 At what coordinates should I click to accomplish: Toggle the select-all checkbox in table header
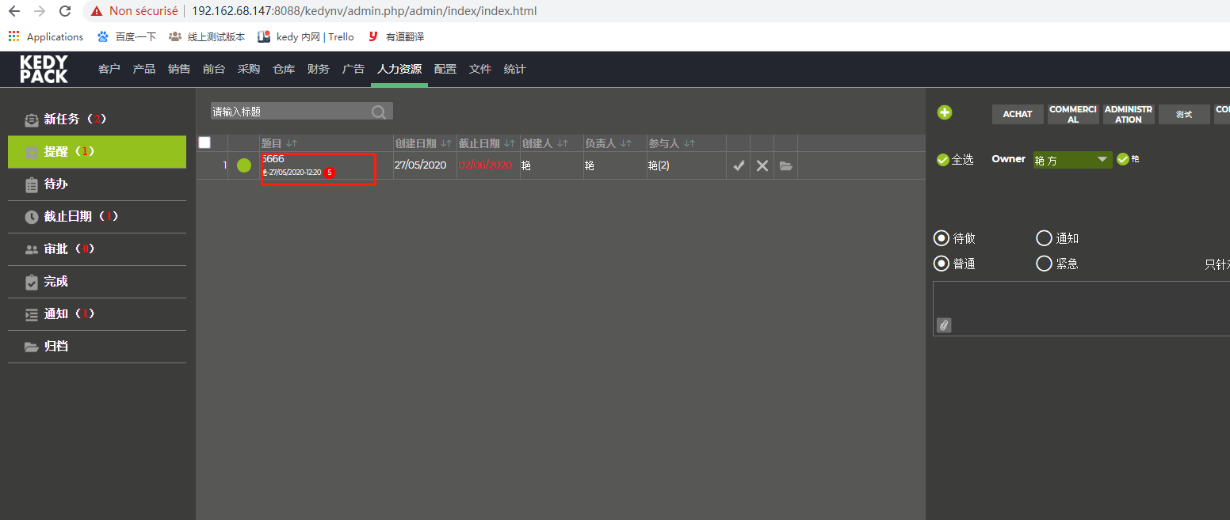204,142
